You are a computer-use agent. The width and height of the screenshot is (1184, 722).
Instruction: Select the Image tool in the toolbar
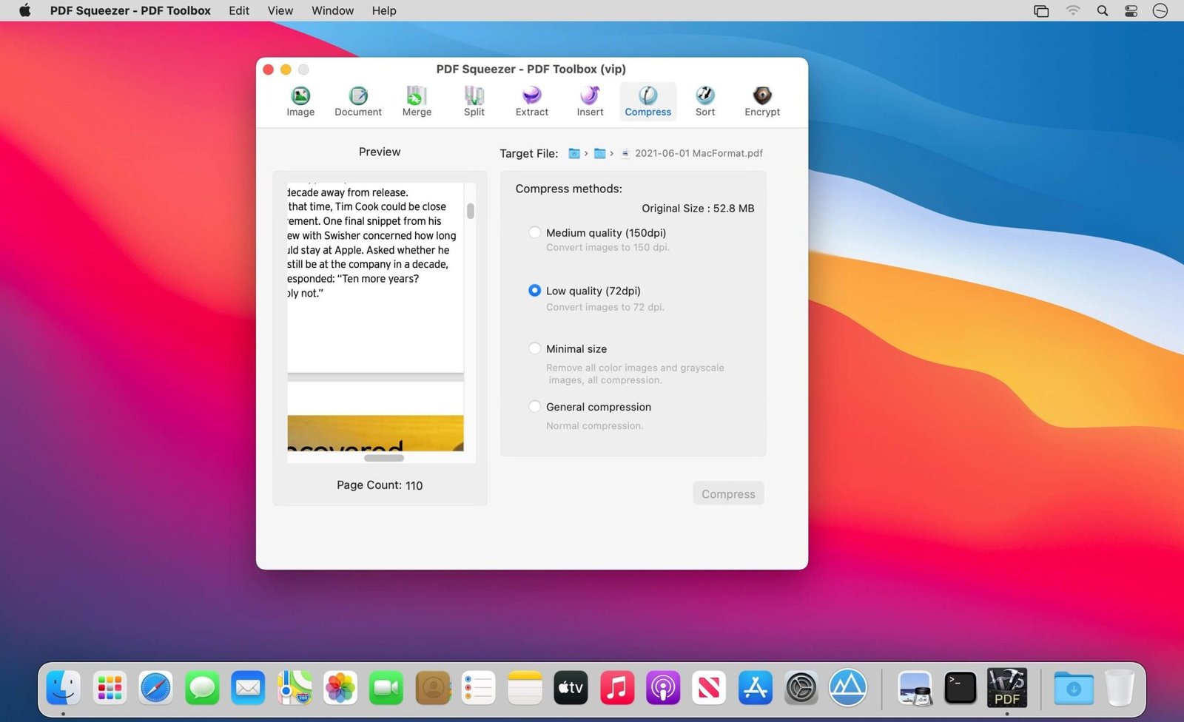300,101
